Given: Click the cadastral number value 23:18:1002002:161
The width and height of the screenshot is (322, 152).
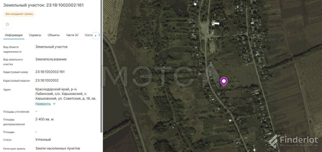Looking at the screenshot, I should (50, 72).
